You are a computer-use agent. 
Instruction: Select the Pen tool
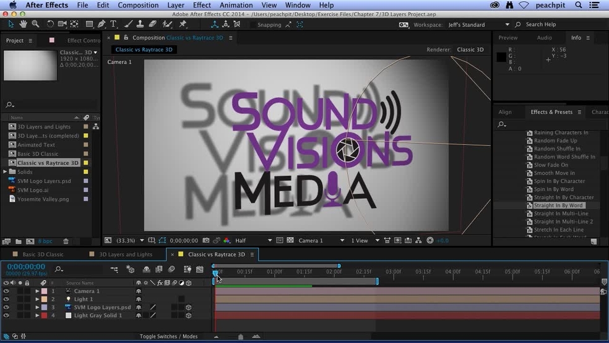coord(101,24)
